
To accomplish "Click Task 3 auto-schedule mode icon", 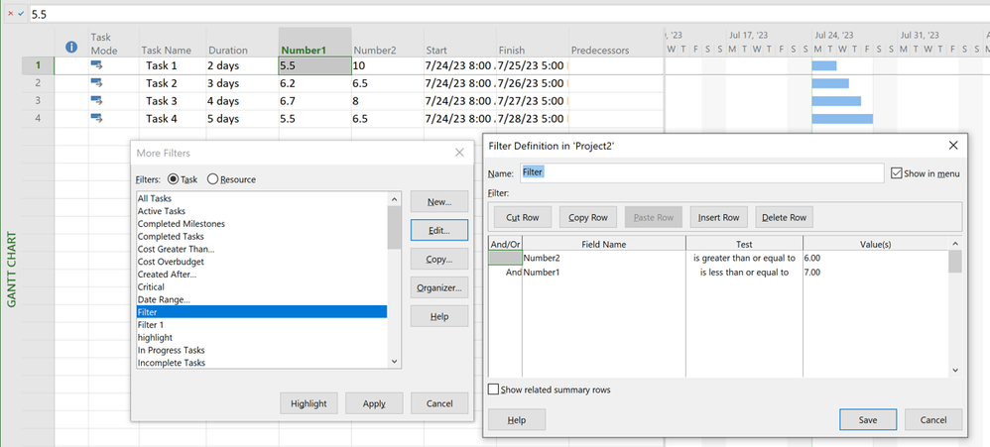I will tap(96, 100).
